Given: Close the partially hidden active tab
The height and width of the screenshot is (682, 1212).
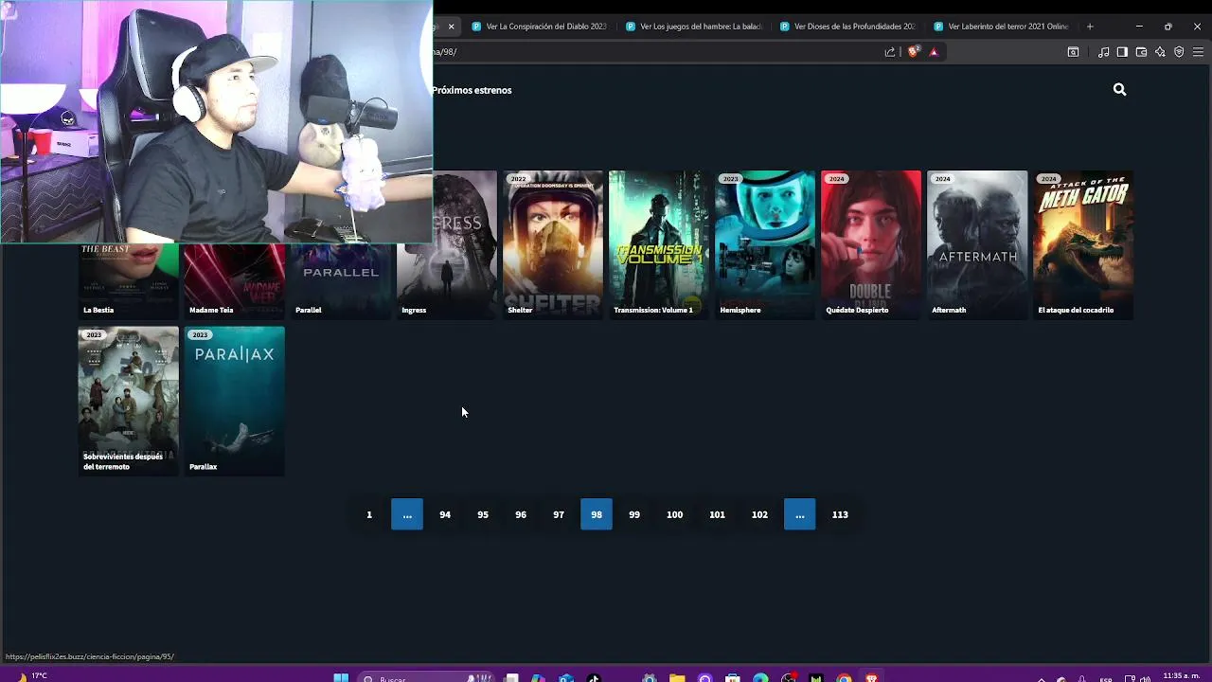Looking at the screenshot, I should click(451, 27).
